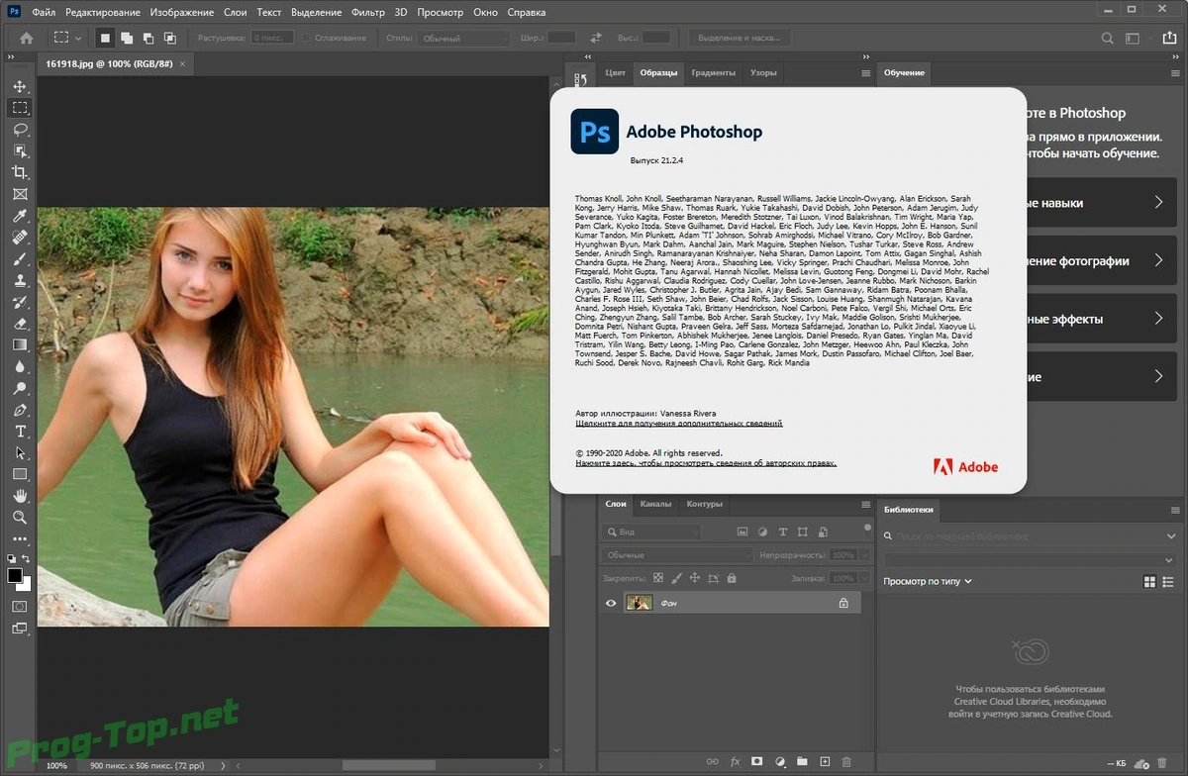Screen dimensions: 1188x776
Task: Select the Dodge tool
Action: [20, 388]
